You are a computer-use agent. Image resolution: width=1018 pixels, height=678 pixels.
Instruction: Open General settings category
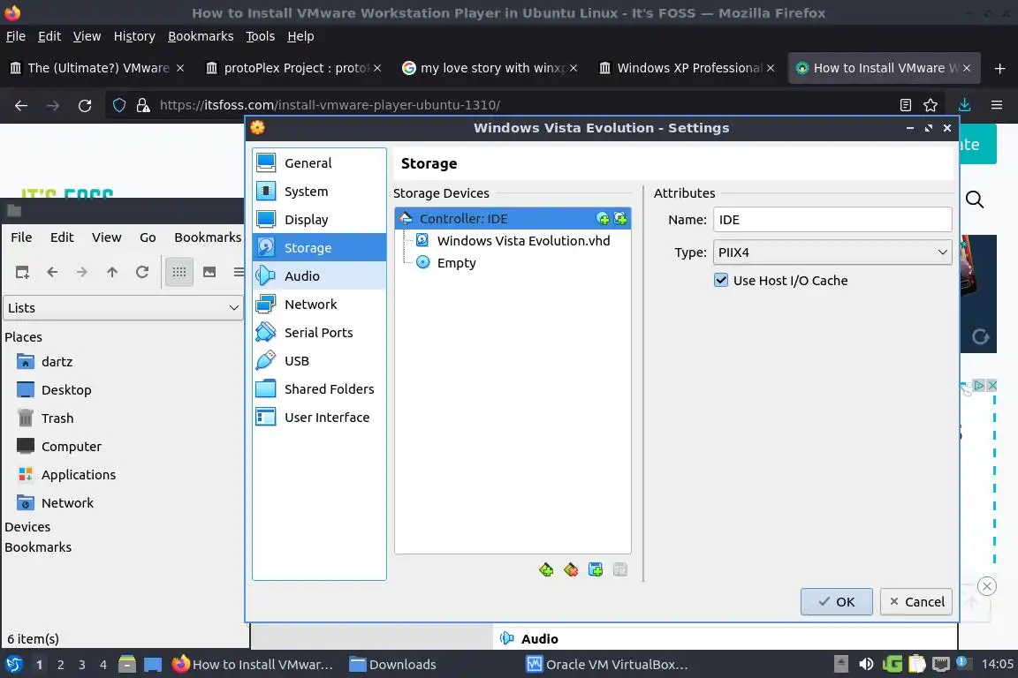click(x=319, y=162)
